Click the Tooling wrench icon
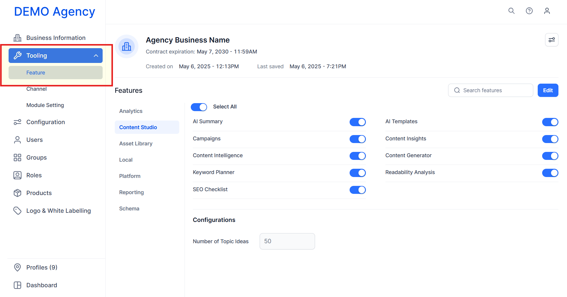This screenshot has width=567, height=297. point(17,56)
